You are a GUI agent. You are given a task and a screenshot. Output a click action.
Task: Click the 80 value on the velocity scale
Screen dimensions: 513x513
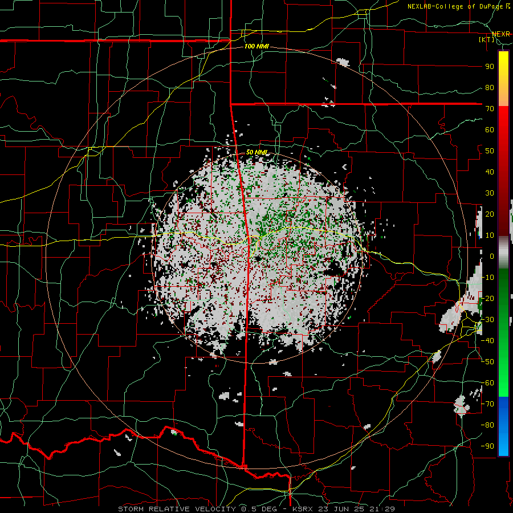point(490,87)
